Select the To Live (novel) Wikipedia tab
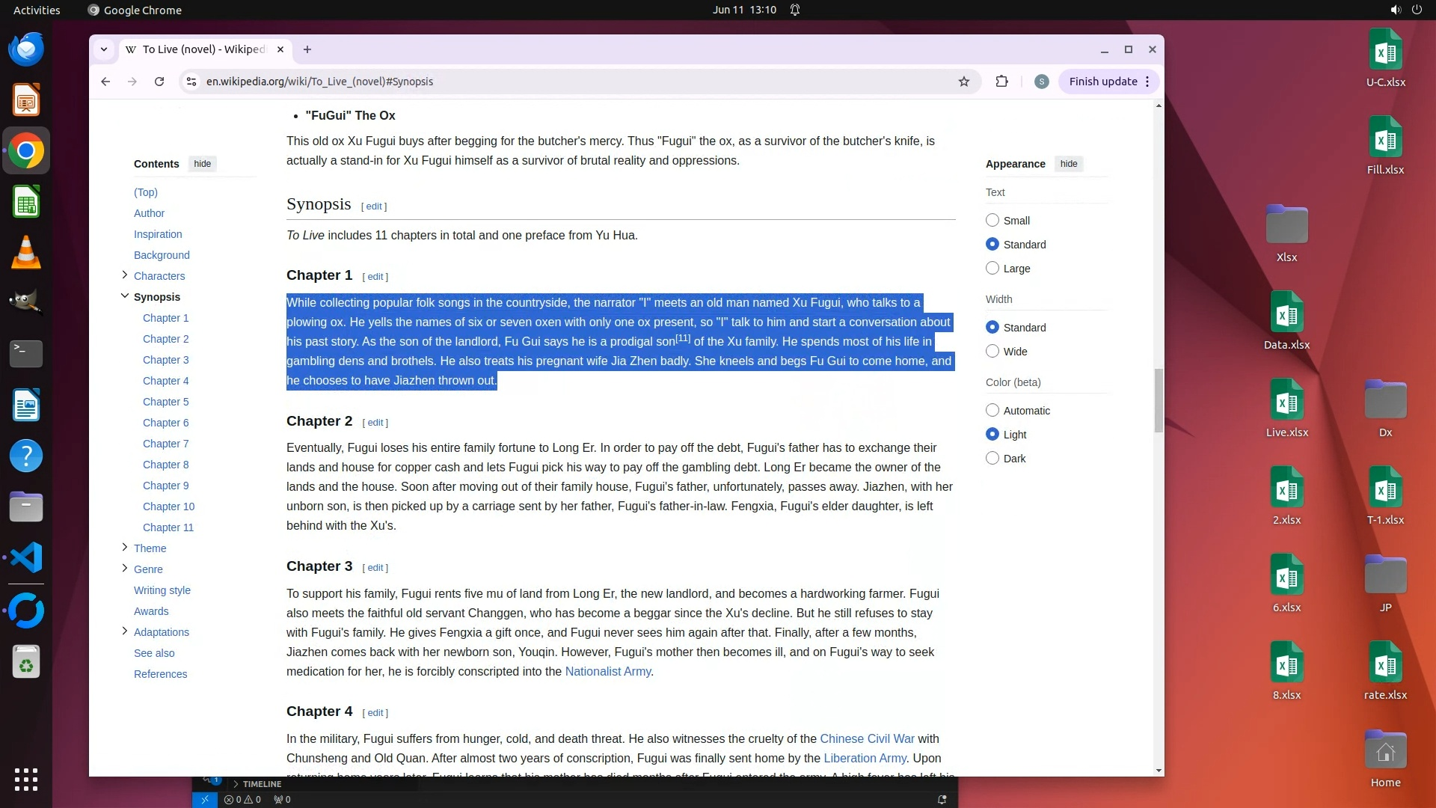The image size is (1436, 808). [x=203, y=49]
